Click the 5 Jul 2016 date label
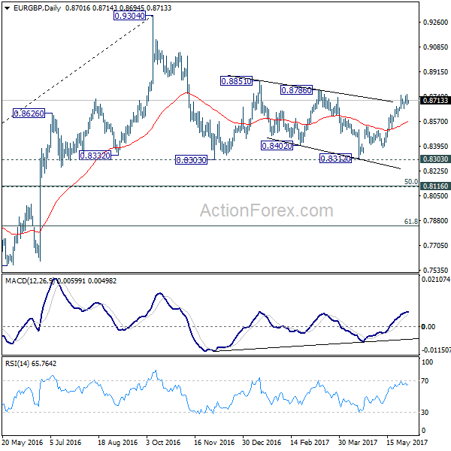This screenshot has width=451, height=451. tap(65, 443)
